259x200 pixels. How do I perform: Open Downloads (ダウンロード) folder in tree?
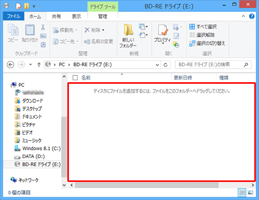[x=29, y=101]
